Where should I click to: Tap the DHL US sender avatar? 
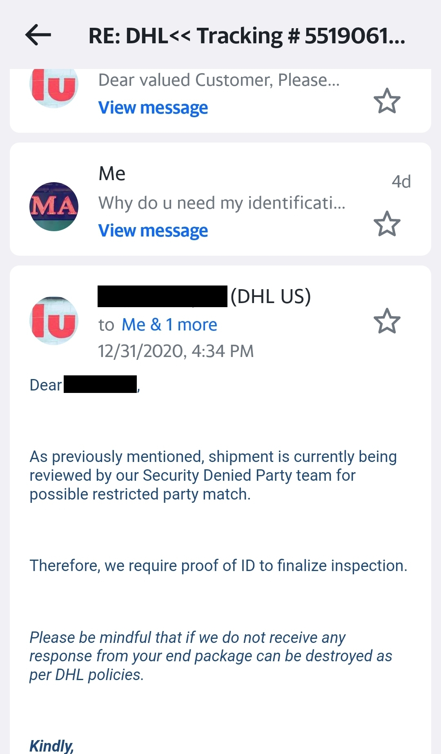coord(54,321)
